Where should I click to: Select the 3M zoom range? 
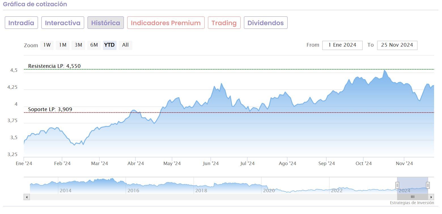tap(78, 45)
